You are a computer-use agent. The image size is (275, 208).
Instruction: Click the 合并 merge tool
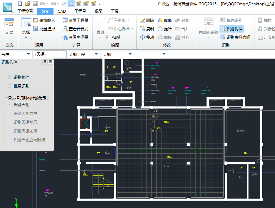[x=182, y=29]
